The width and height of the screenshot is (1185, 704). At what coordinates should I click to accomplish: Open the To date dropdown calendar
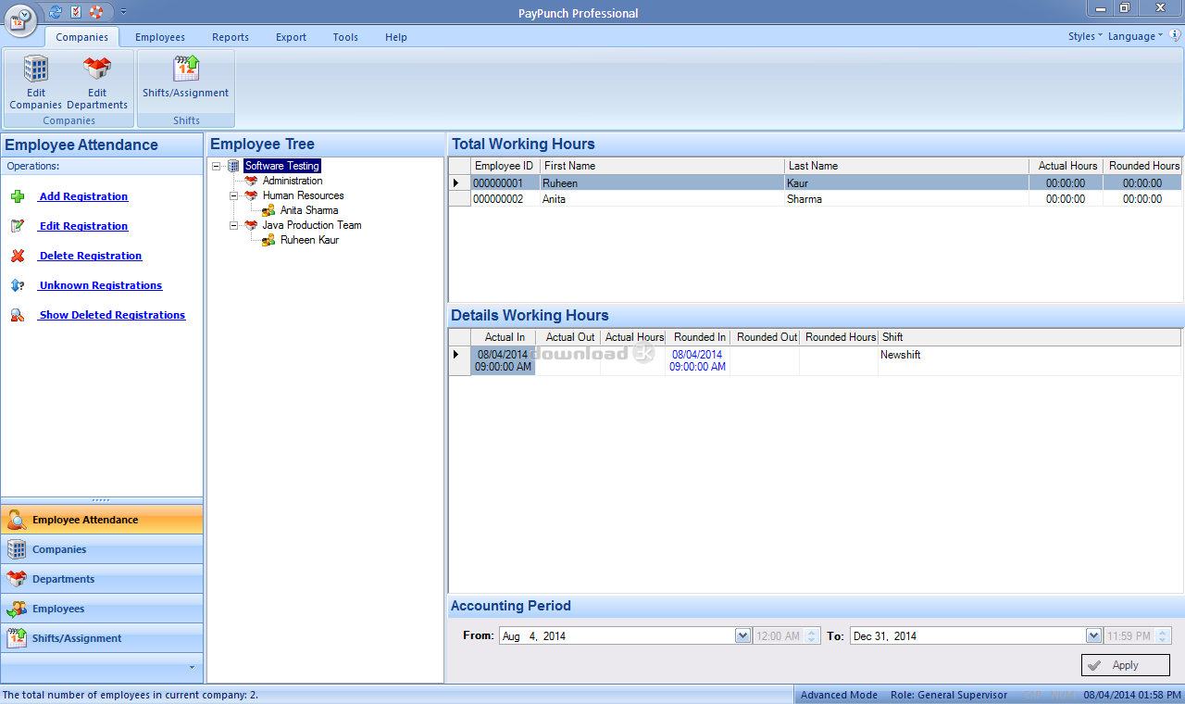click(1092, 635)
